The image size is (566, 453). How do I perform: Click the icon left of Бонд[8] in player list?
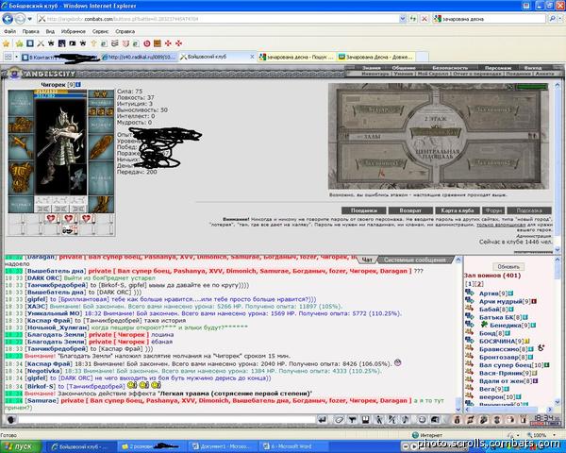point(469,331)
